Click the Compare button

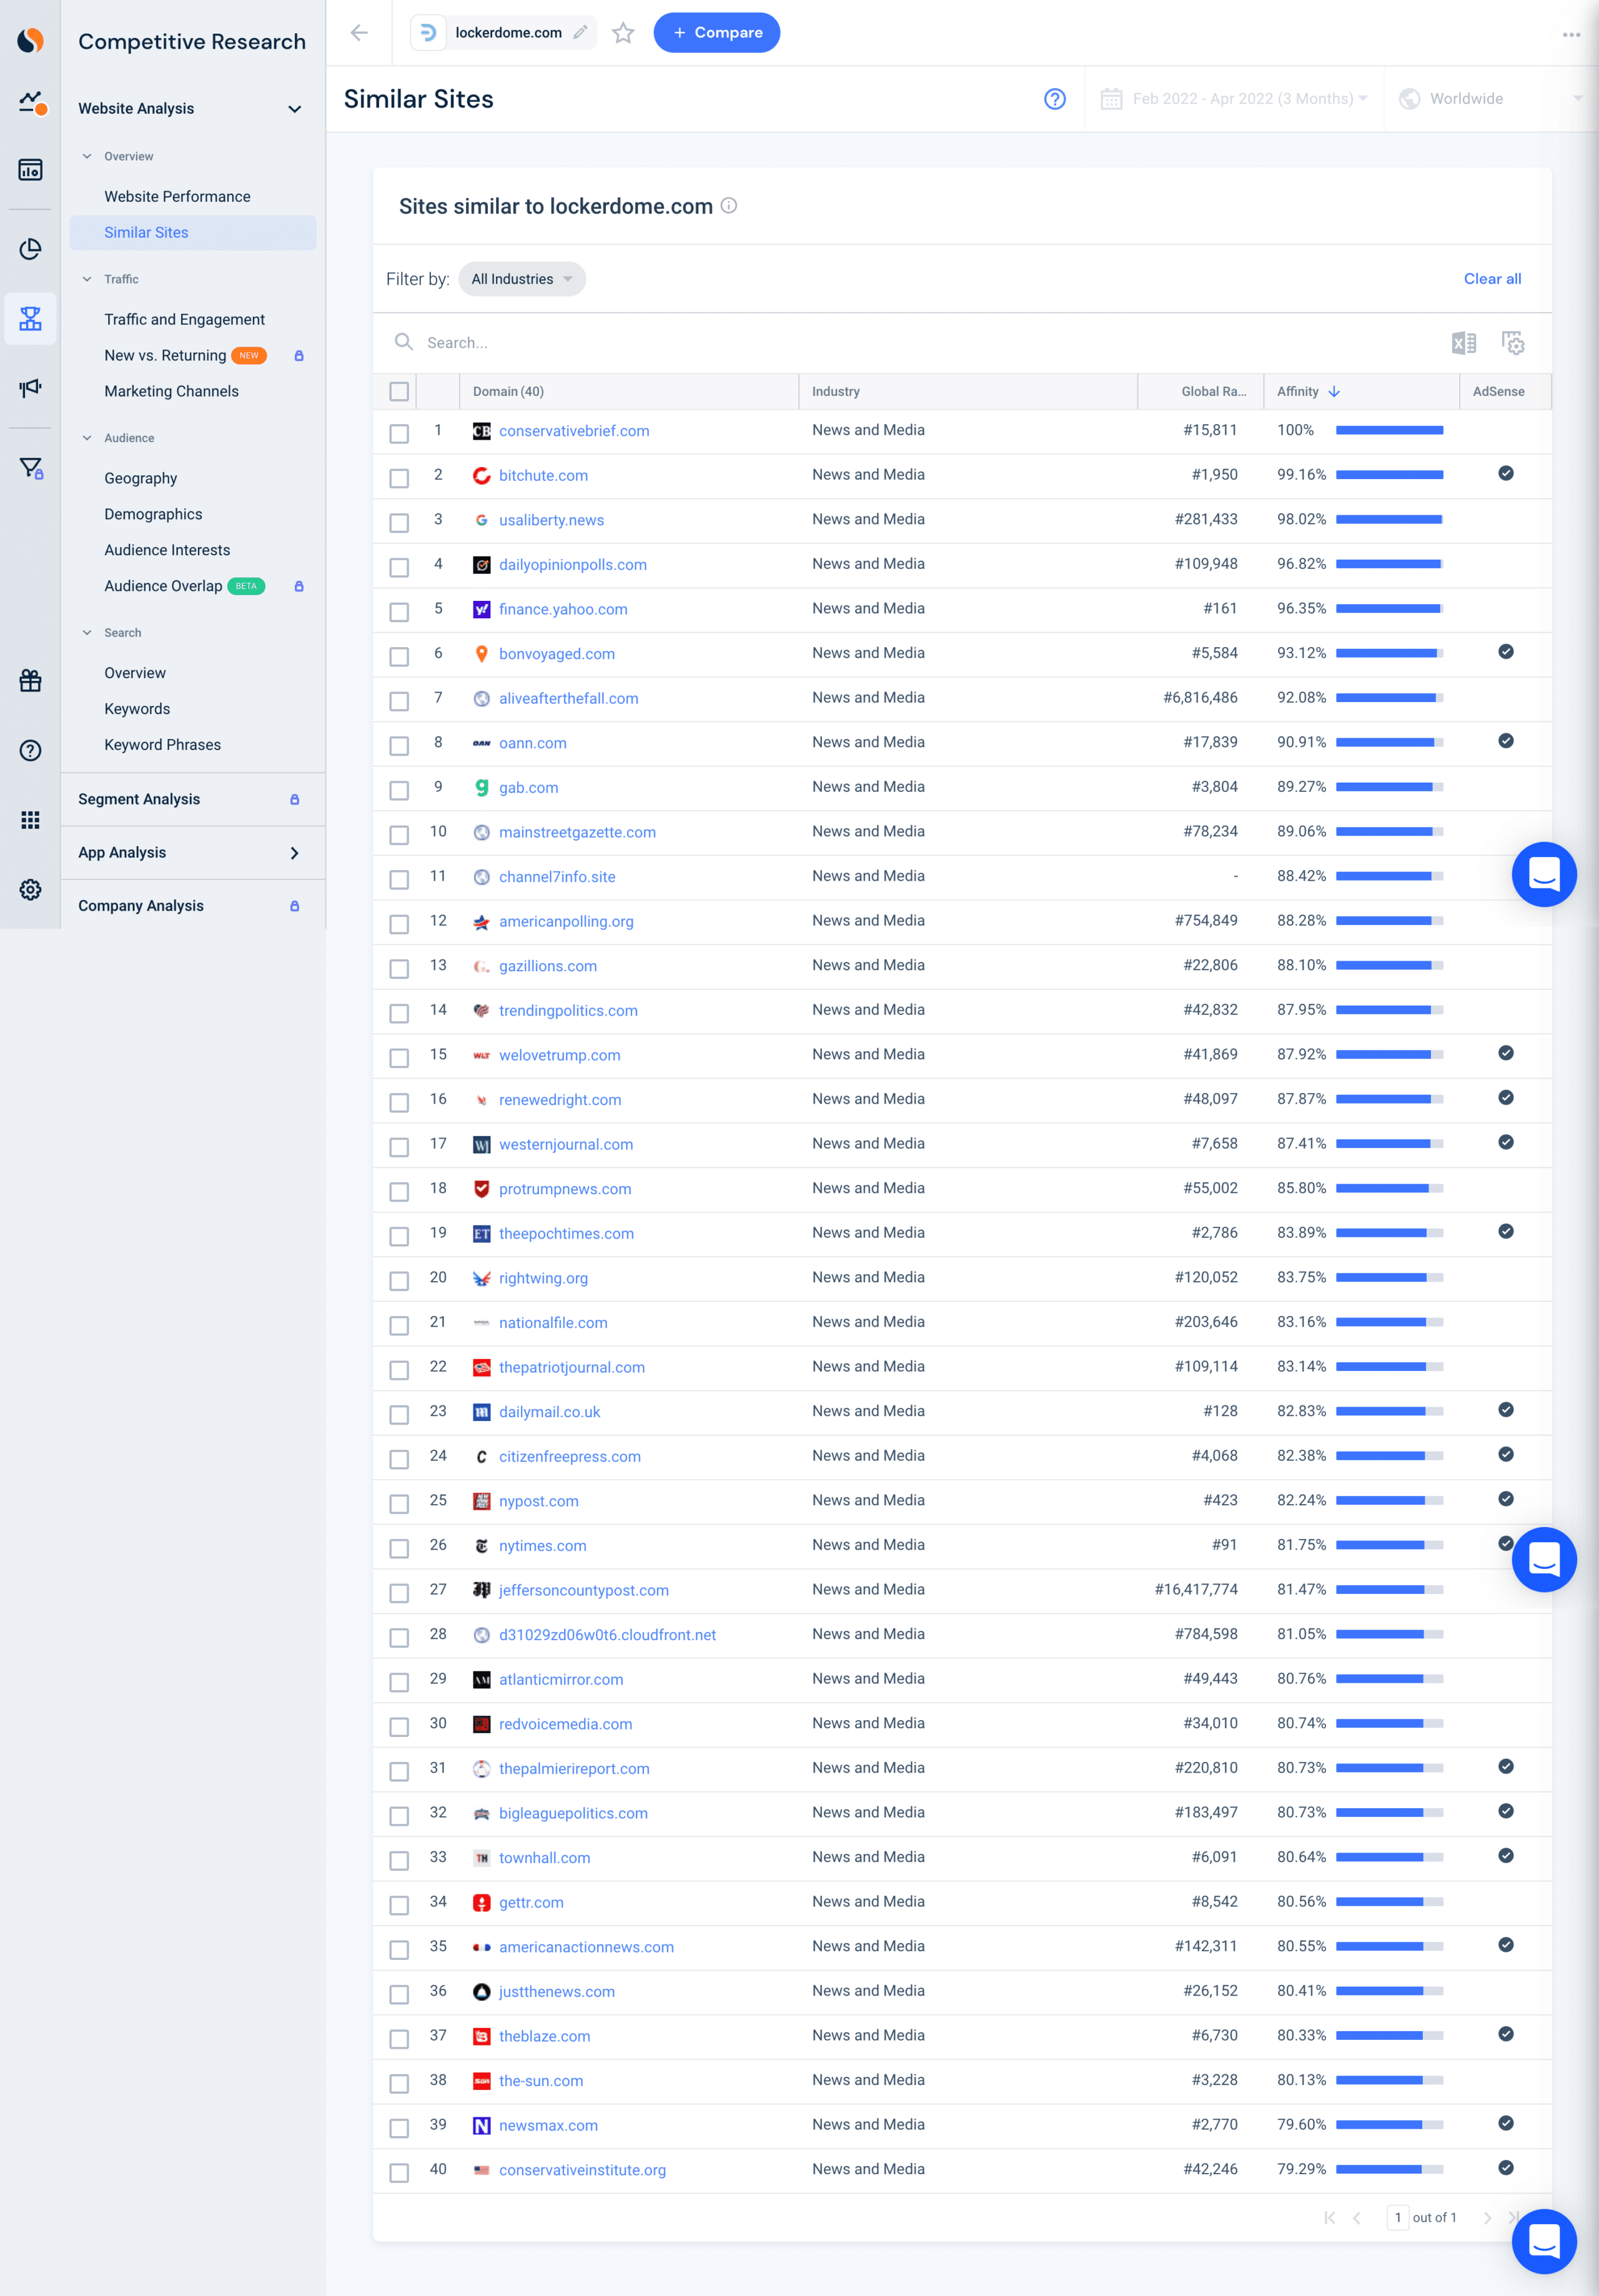pyautogui.click(x=717, y=33)
